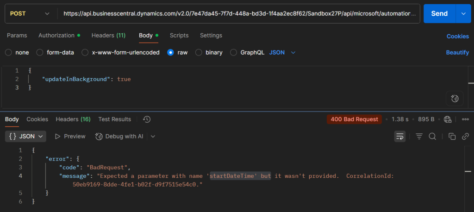Image resolution: width=474 pixels, height=212 pixels.
Task: Open response history clock icon
Action: [x=147, y=119]
